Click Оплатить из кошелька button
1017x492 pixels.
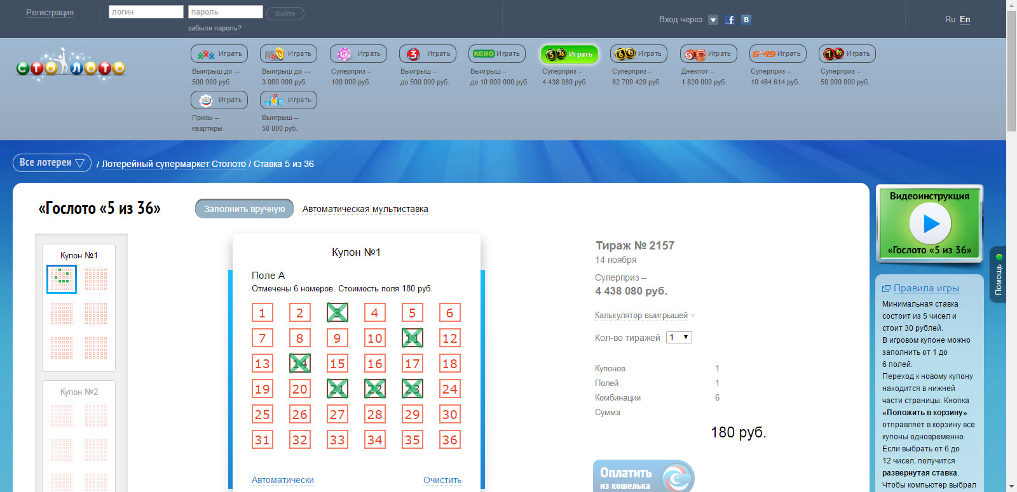(643, 476)
